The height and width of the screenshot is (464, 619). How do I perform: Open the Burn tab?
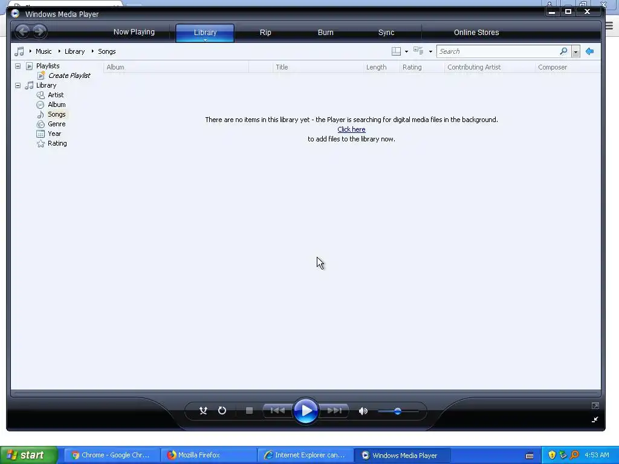[x=326, y=33]
